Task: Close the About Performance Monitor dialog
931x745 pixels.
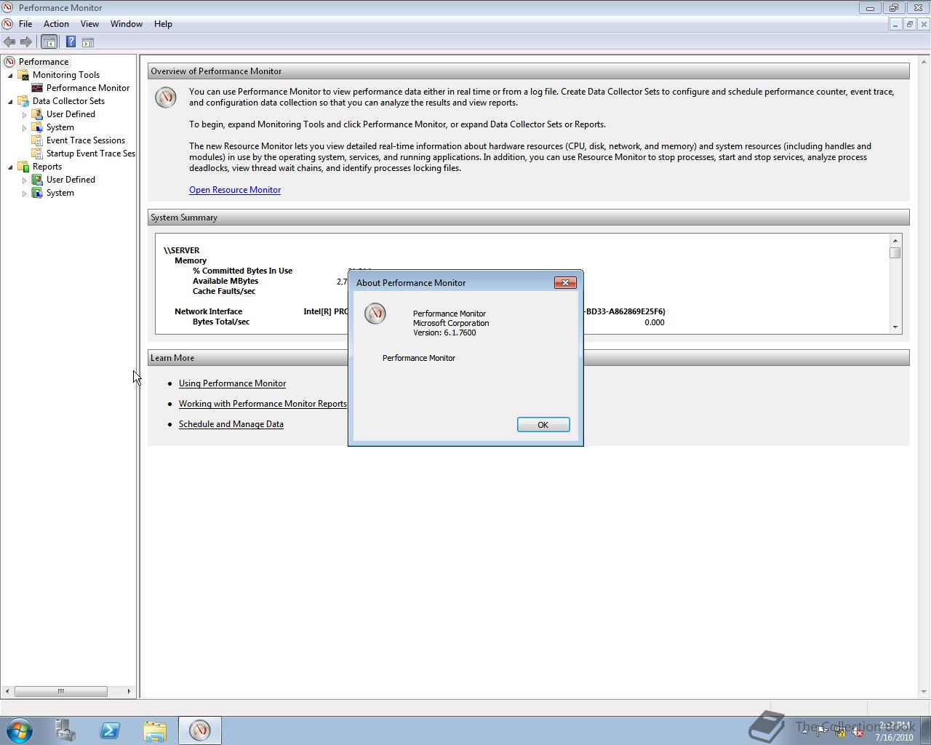Action: pos(565,282)
